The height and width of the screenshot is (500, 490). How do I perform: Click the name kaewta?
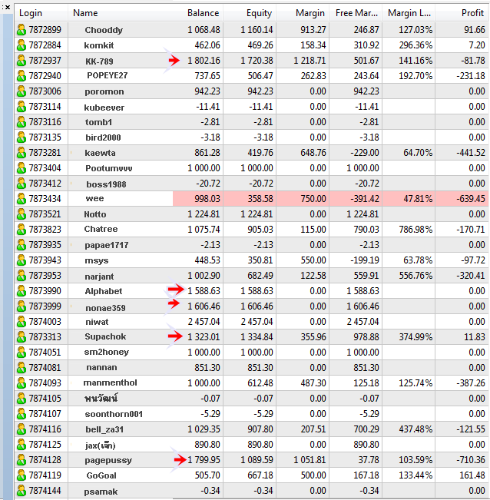(100, 153)
